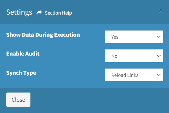Screen dimensions: 169x113
Task: Select the Settings title text
Action: (19, 12)
